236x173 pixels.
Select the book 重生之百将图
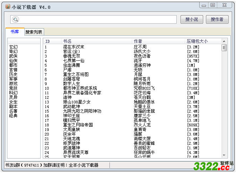76,74
